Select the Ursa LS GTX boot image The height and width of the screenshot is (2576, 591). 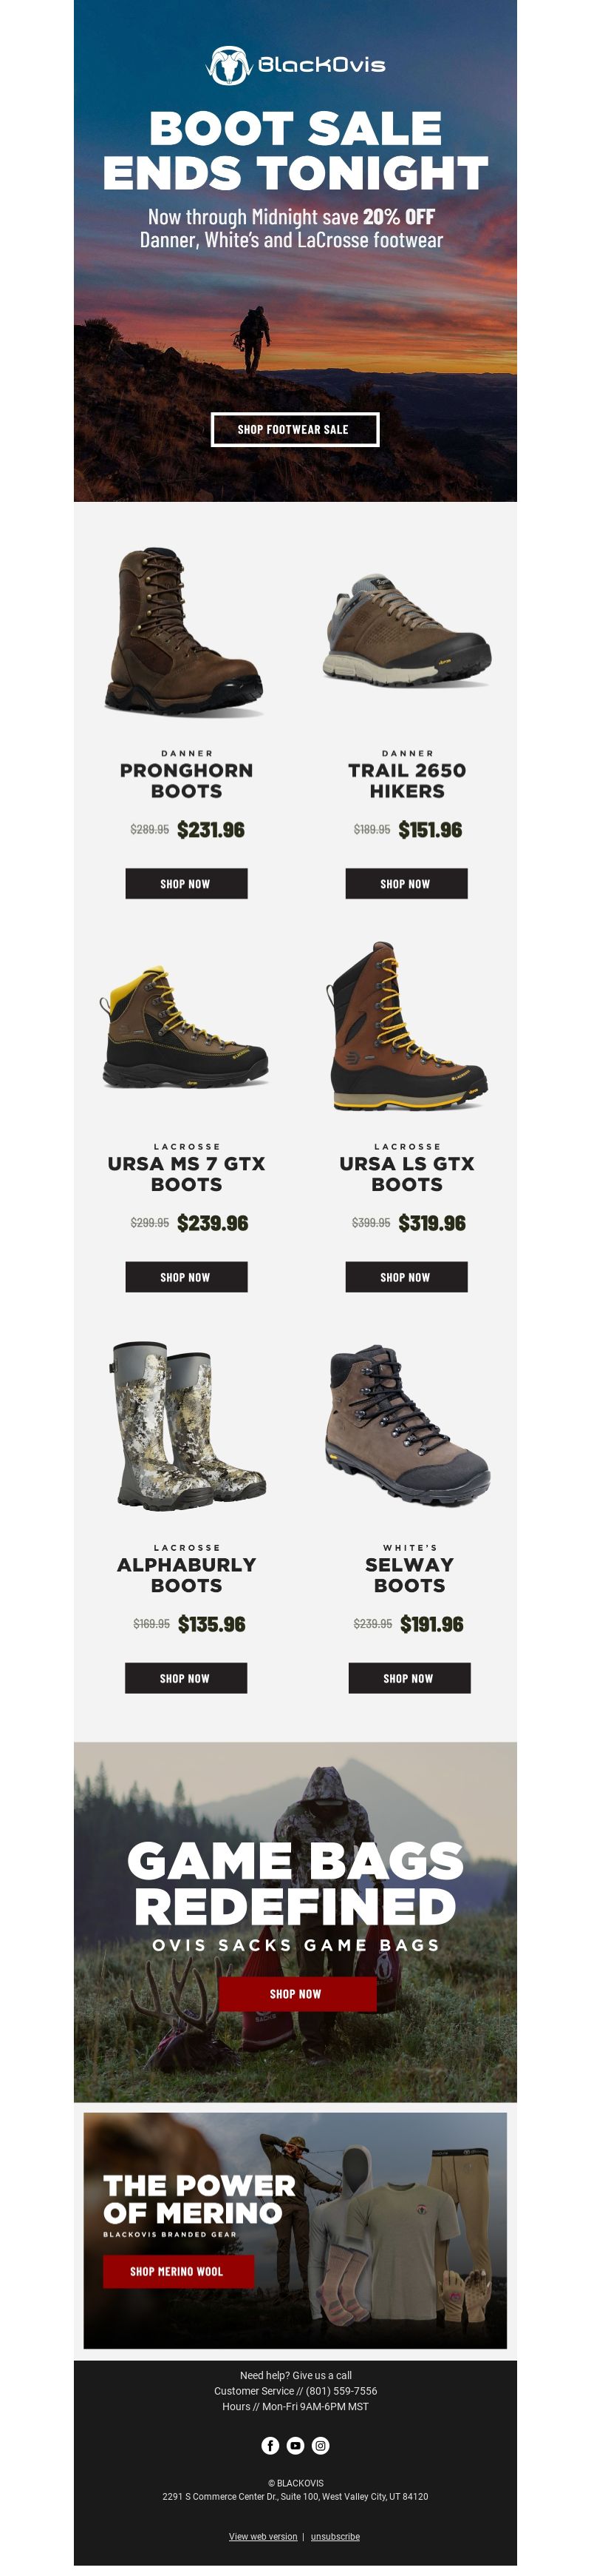point(407,1027)
